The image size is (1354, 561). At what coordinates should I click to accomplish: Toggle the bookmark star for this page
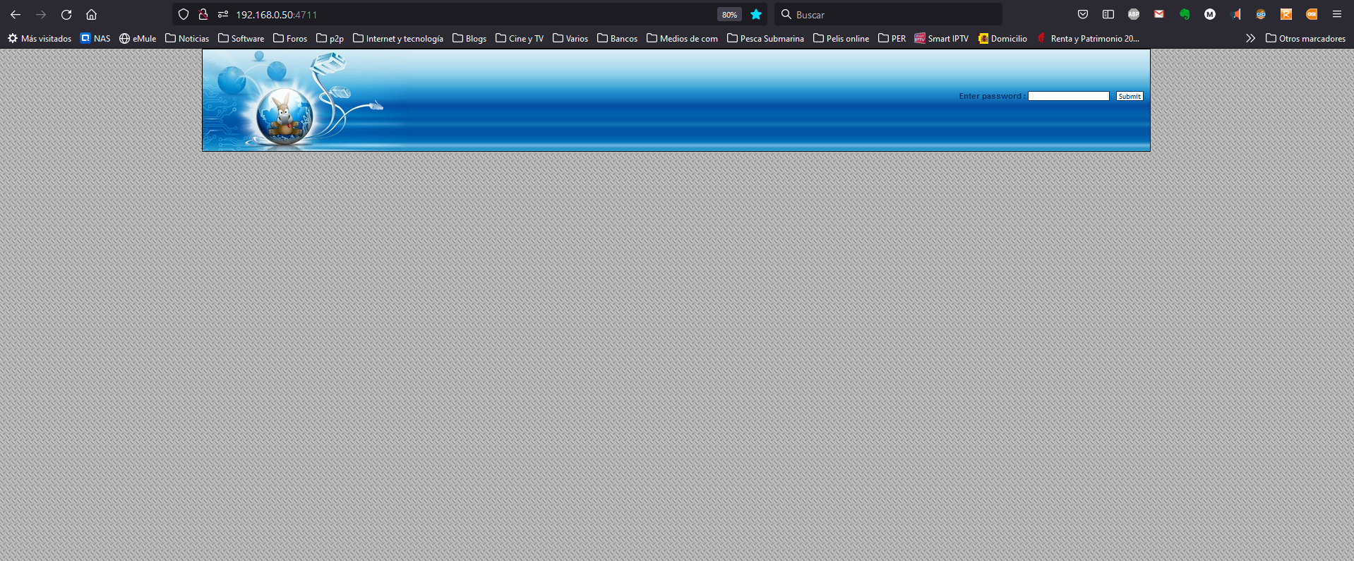756,14
